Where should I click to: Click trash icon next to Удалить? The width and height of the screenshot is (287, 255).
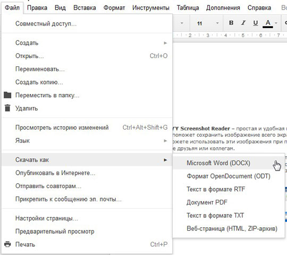(x=7, y=108)
